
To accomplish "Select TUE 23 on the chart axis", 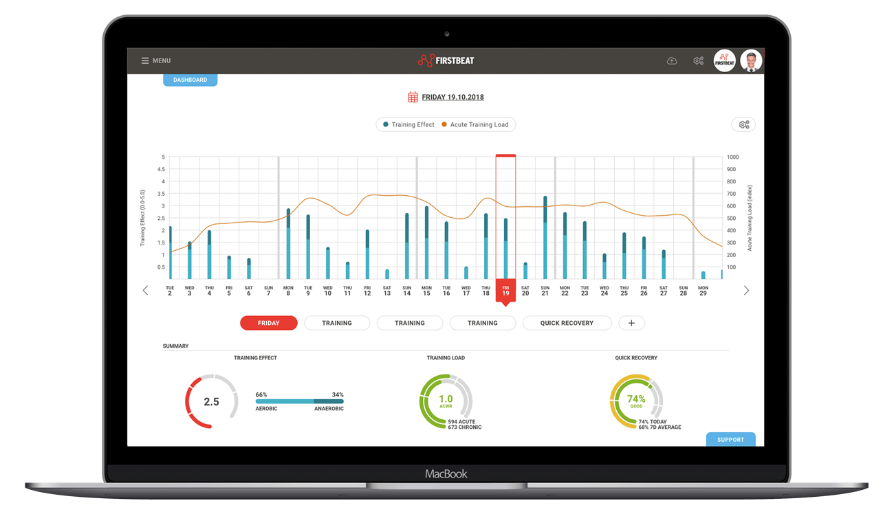I will click(585, 291).
